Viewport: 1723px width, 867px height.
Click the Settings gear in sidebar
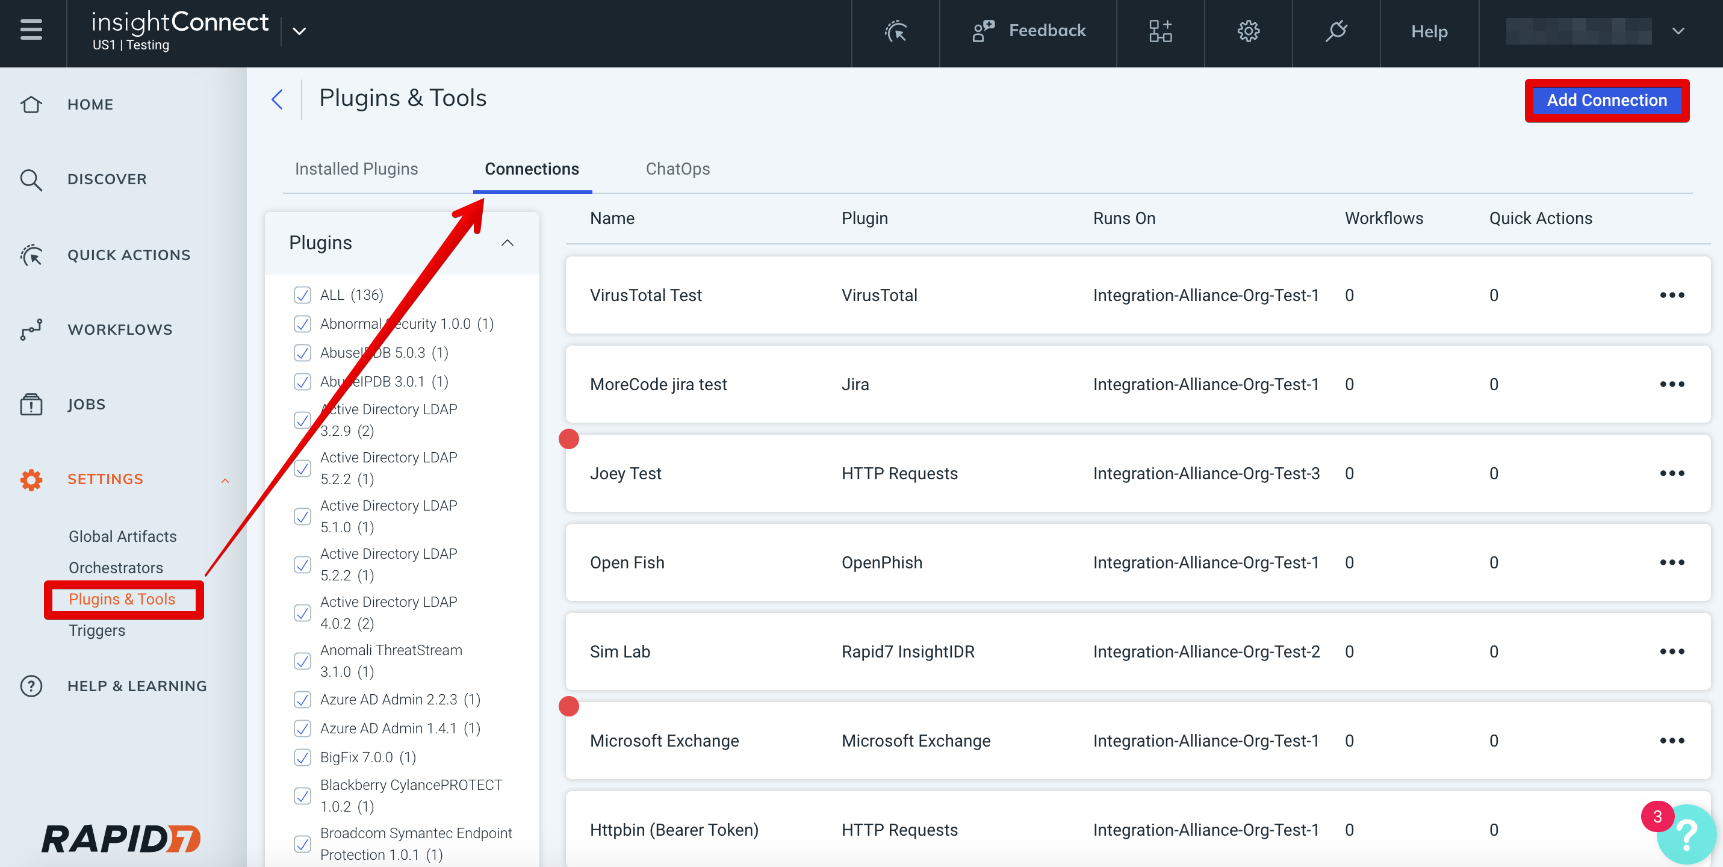point(31,479)
